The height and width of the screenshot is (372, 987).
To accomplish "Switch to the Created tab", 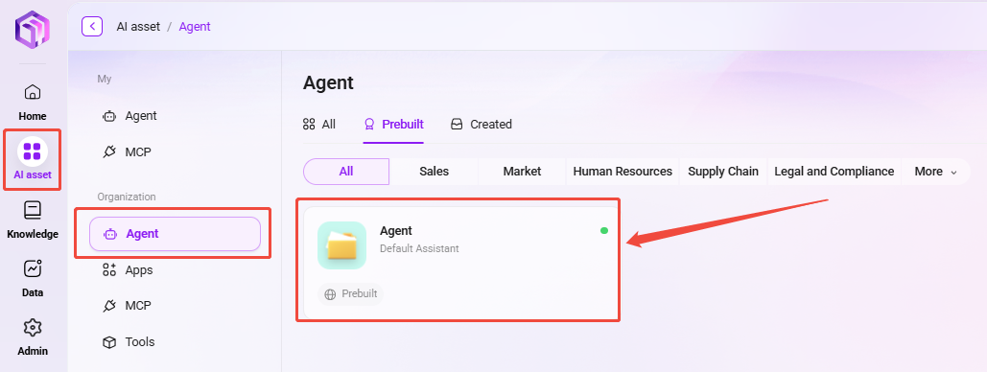I will [x=482, y=124].
